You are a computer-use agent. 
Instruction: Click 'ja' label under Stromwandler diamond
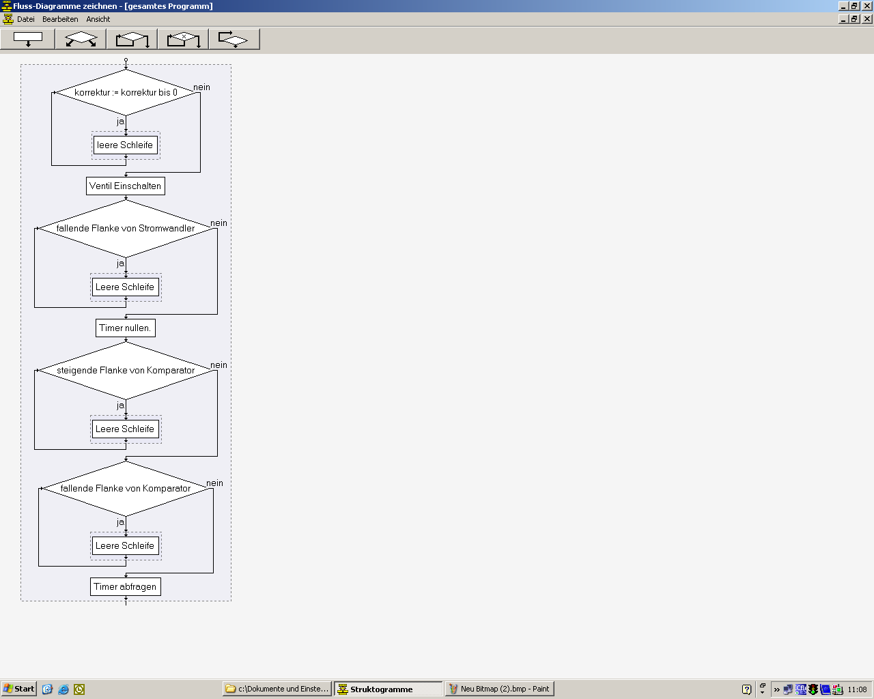point(121,263)
